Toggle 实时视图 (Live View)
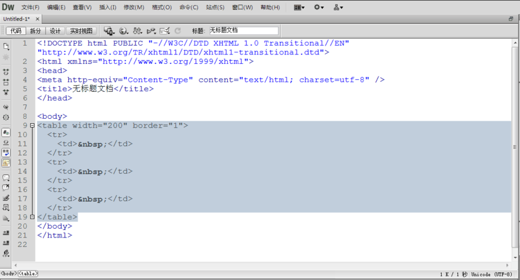Image resolution: width=520 pixels, height=280 pixels. tap(81, 31)
